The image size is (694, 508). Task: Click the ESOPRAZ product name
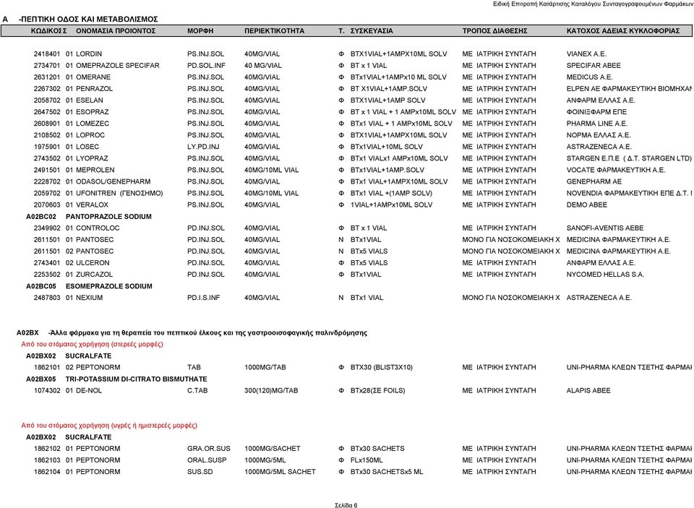click(93, 112)
